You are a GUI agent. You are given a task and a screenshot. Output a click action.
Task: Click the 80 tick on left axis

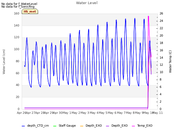pos(17,61)
